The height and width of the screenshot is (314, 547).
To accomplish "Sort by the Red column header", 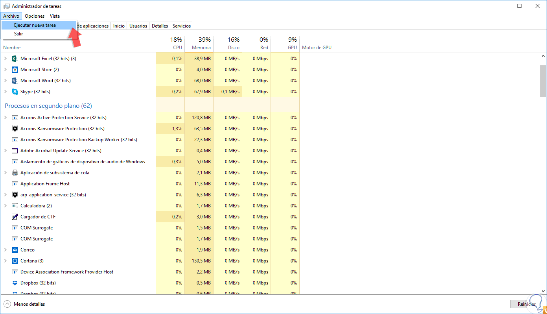I will [x=256, y=44].
